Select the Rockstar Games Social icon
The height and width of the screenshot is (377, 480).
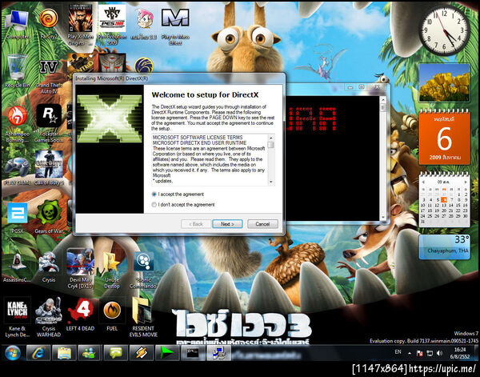click(49, 123)
